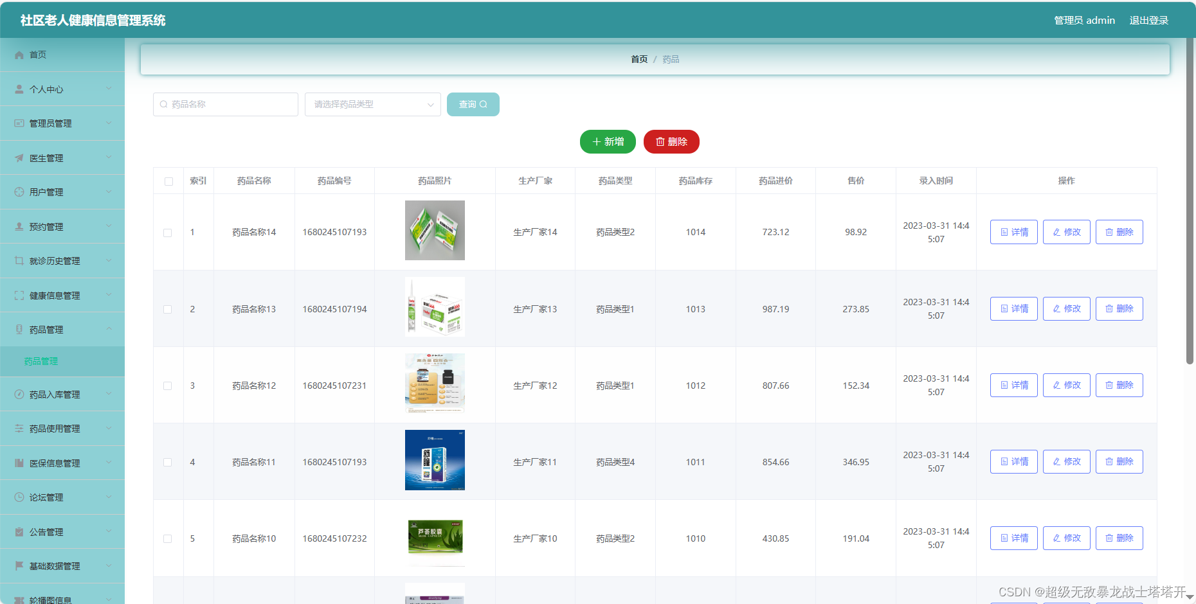The height and width of the screenshot is (604, 1196).
Task: Open the 首页 sidebar menu item
Action: point(62,55)
